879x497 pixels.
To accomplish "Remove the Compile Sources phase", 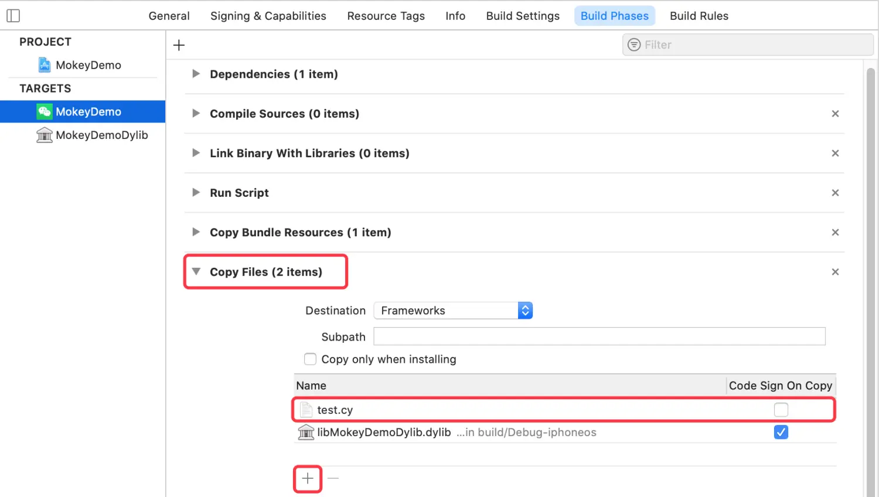I will tap(835, 114).
